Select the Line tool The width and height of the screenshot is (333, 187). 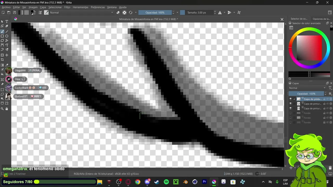point(7,31)
